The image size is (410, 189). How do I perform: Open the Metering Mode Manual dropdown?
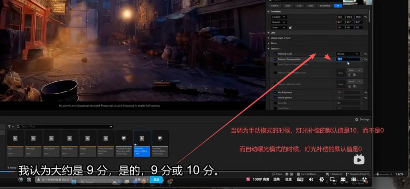(x=348, y=54)
